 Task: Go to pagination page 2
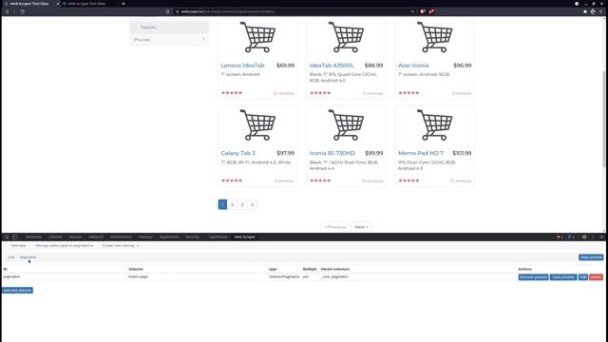pos(232,204)
